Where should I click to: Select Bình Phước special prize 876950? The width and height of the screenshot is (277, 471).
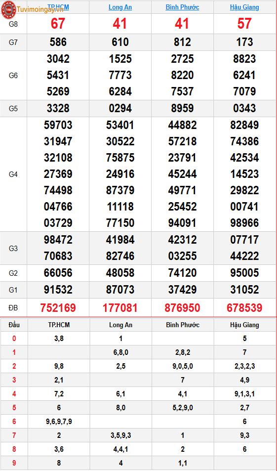pyautogui.click(x=182, y=307)
